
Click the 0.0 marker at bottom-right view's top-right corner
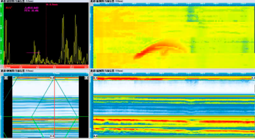coord(252,78)
